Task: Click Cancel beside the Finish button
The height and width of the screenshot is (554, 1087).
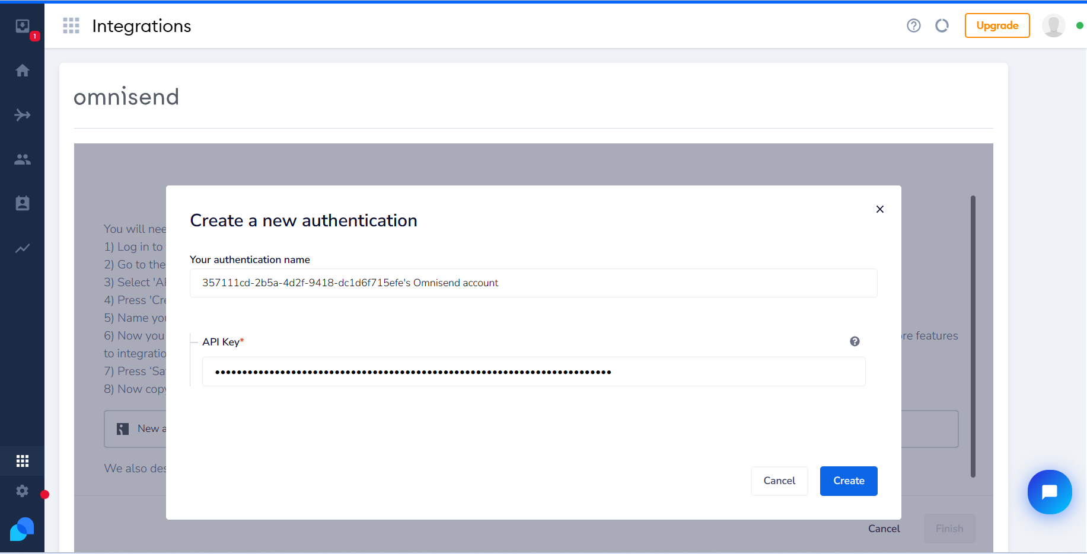Action: (x=884, y=529)
